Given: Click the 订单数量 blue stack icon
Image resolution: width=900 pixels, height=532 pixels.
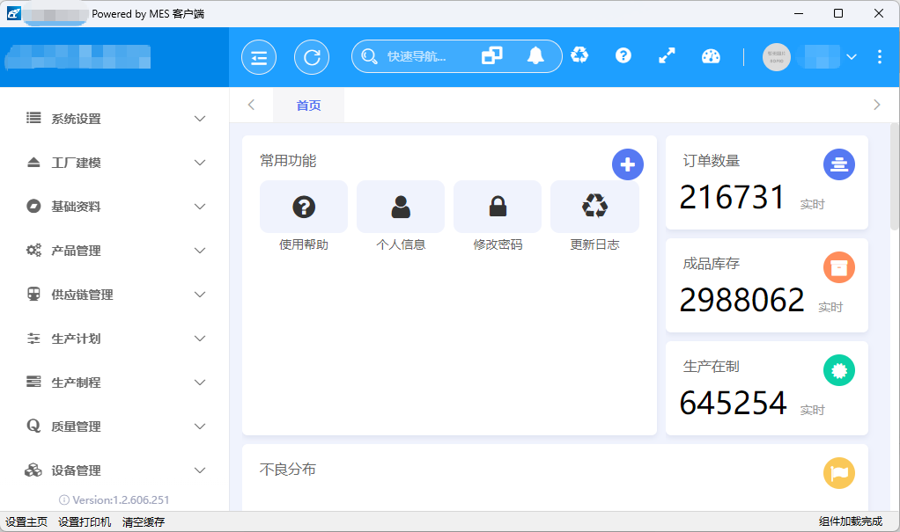Looking at the screenshot, I should pyautogui.click(x=839, y=164).
